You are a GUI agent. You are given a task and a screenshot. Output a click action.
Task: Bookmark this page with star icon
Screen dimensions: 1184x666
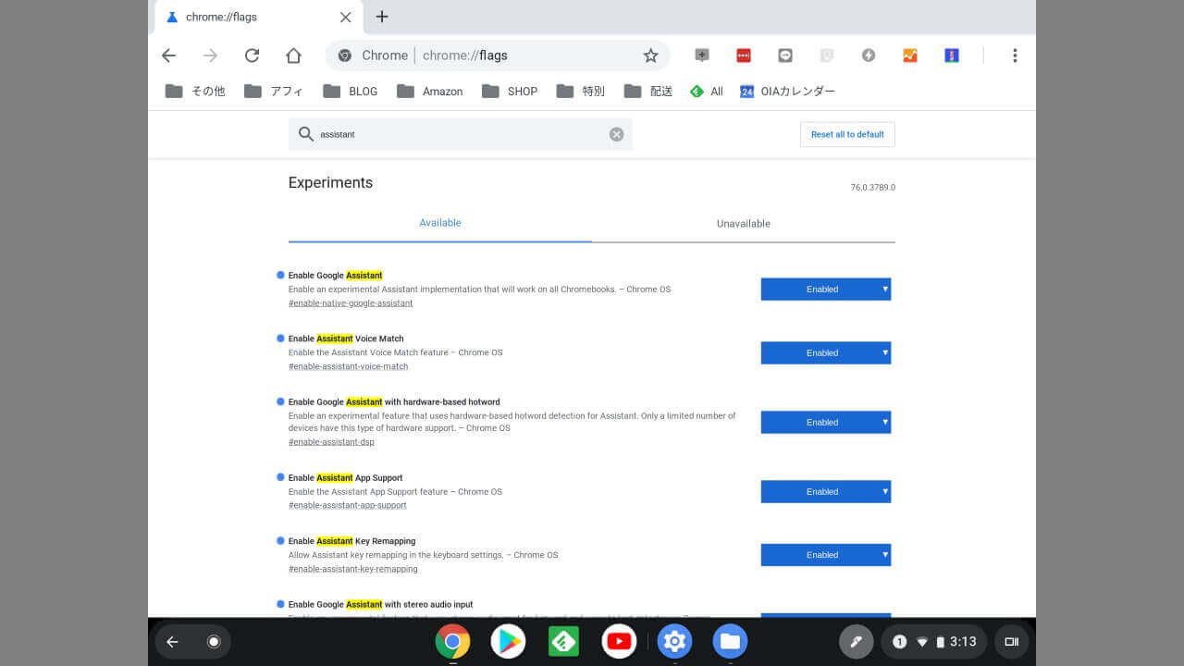(x=650, y=55)
